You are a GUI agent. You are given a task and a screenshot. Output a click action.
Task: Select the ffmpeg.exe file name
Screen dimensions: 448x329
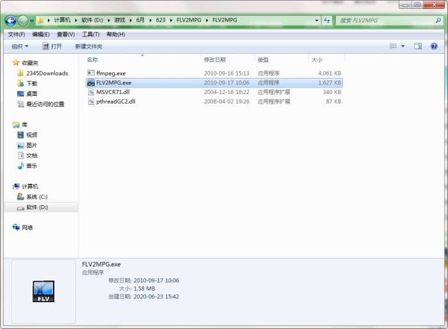coord(111,73)
